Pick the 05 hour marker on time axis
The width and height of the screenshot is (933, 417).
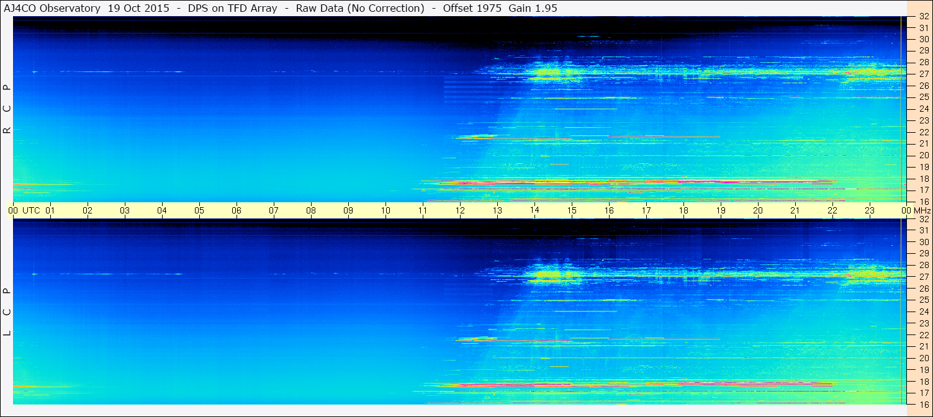(x=199, y=210)
